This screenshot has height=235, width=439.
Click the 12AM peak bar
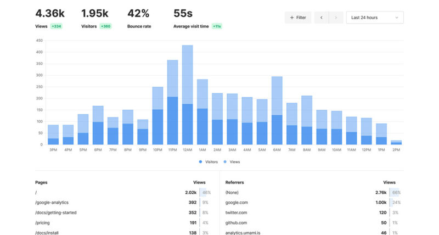pos(188,95)
